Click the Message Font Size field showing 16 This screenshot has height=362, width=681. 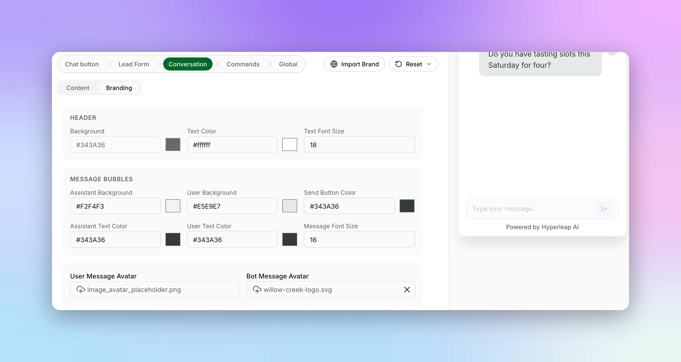[359, 240]
